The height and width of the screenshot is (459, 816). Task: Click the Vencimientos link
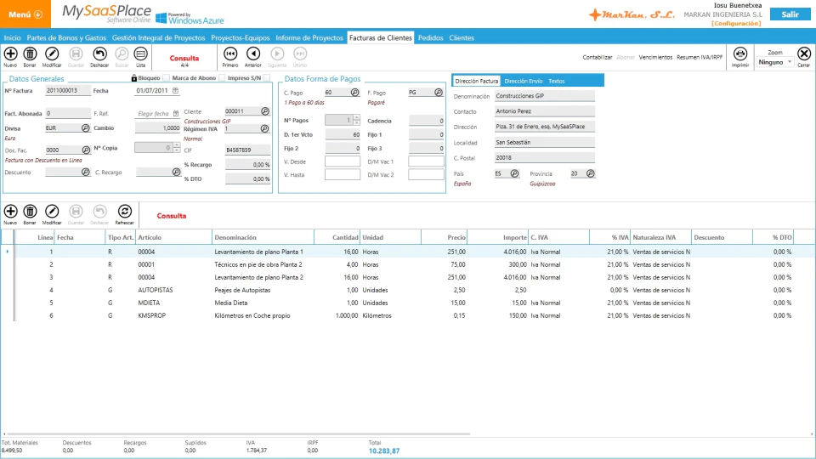tap(655, 57)
